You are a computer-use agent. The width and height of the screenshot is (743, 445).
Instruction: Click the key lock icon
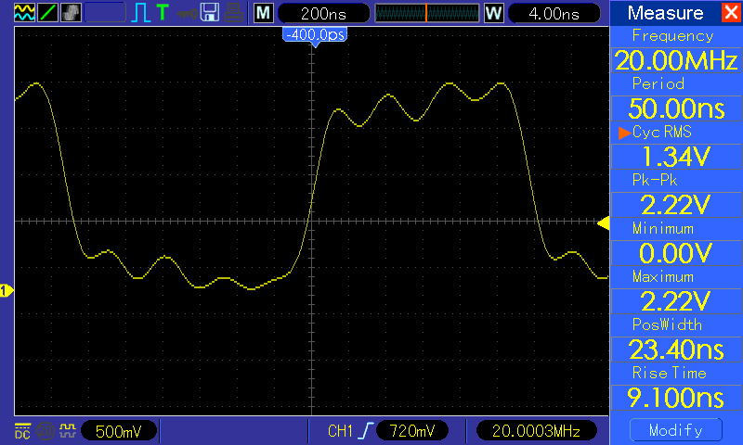tap(187, 13)
